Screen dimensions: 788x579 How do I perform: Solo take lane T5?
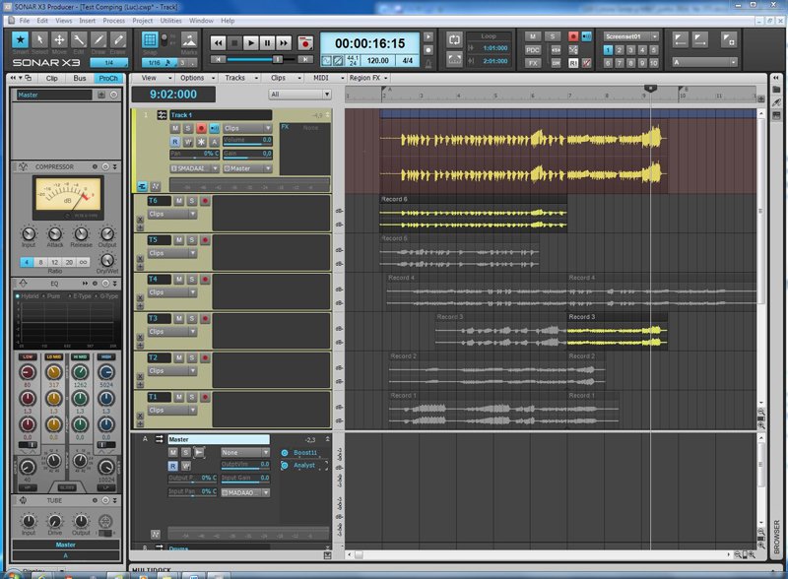pyautogui.click(x=192, y=239)
